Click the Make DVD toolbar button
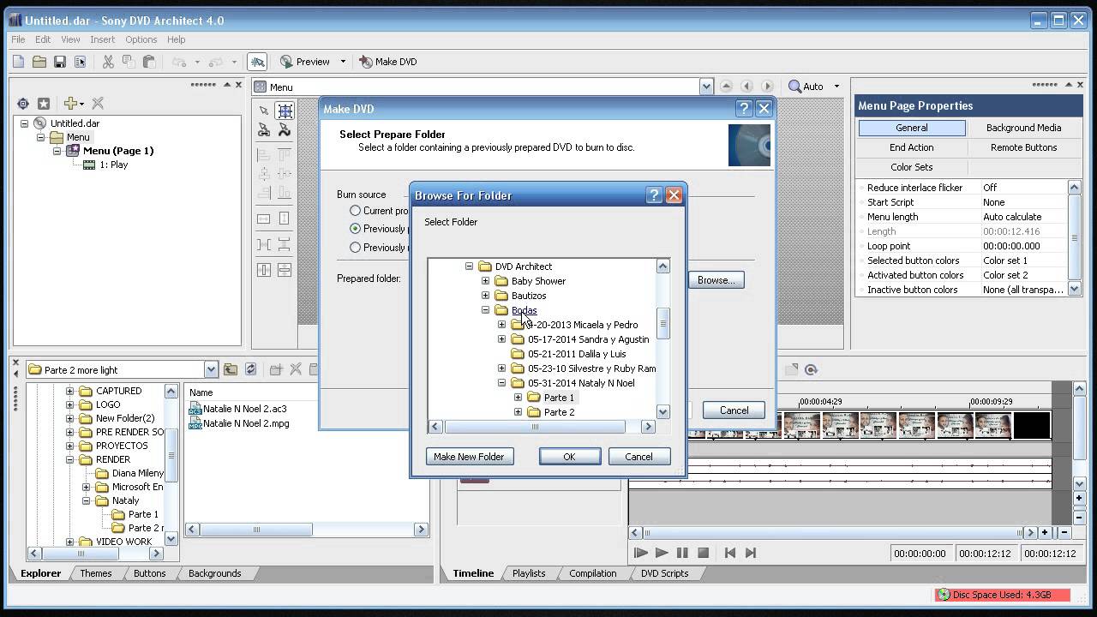 387,62
